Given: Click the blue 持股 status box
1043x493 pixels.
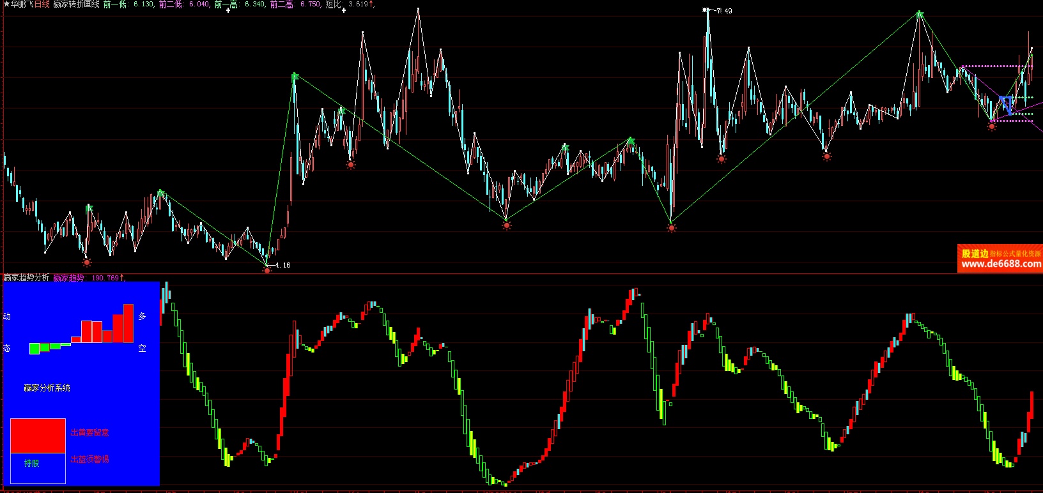Looking at the screenshot, I should click(38, 468).
